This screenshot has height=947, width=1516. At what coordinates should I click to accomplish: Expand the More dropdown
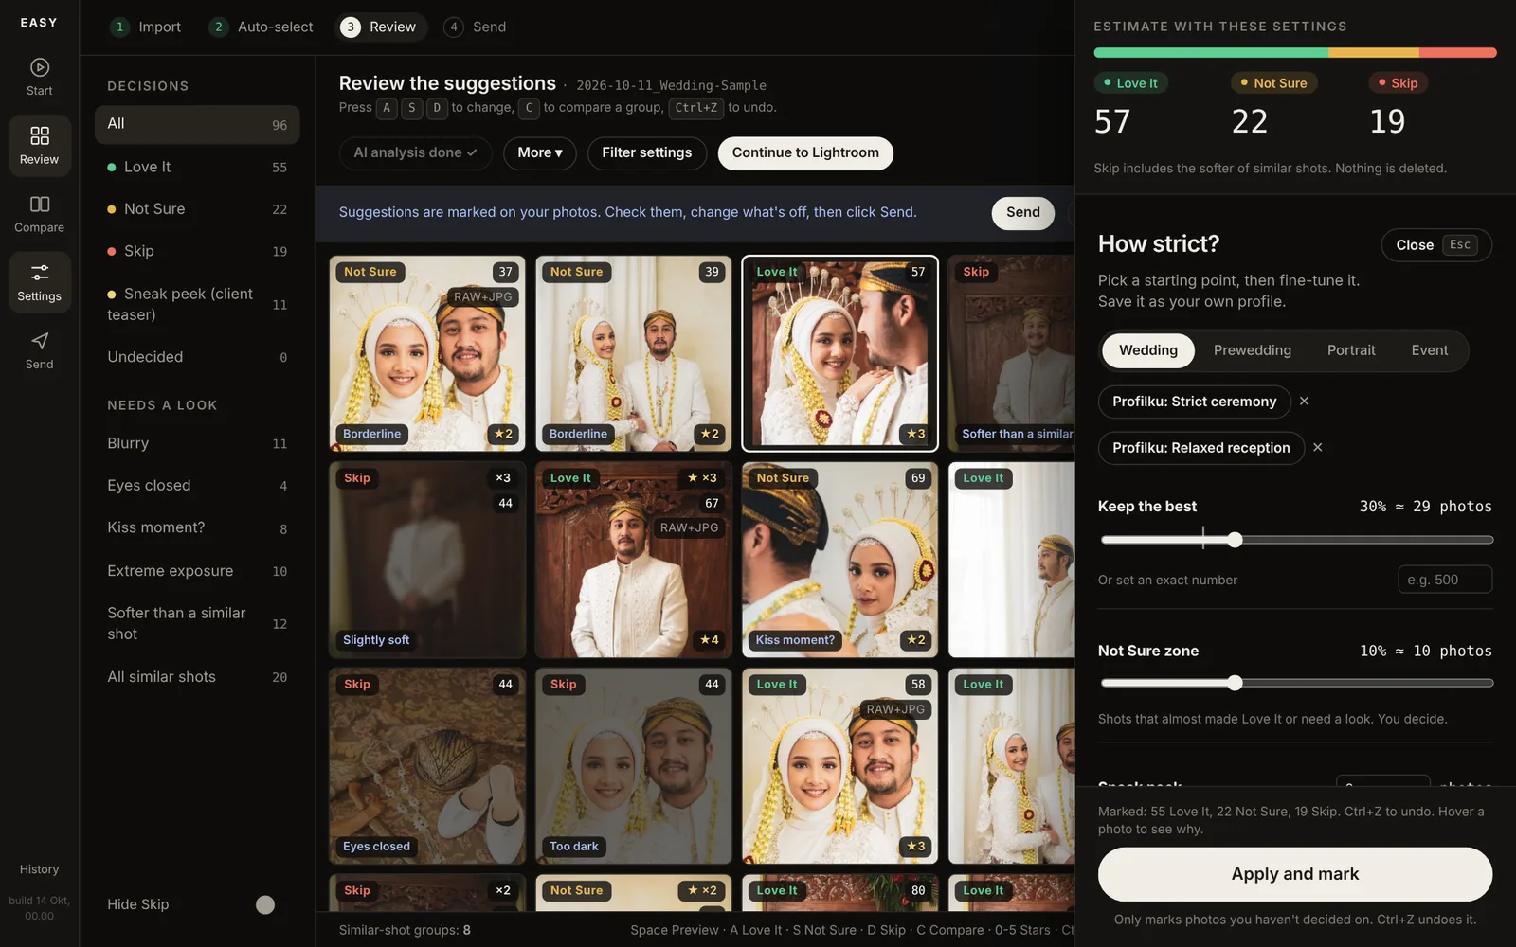pyautogui.click(x=540, y=153)
